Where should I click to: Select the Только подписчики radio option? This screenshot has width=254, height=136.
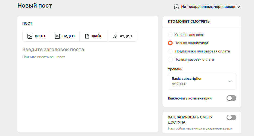[170, 43]
